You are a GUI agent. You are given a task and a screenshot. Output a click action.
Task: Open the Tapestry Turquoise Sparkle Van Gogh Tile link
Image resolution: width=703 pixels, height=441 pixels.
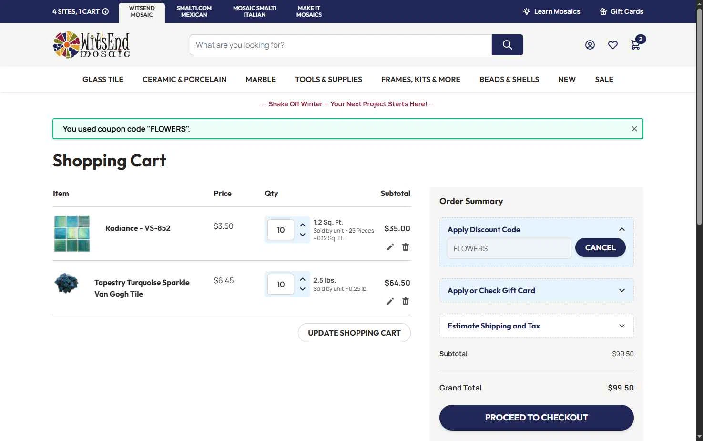[x=142, y=288]
